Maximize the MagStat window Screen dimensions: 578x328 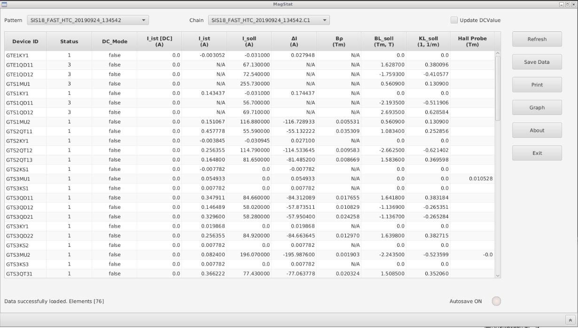pos(568,4)
